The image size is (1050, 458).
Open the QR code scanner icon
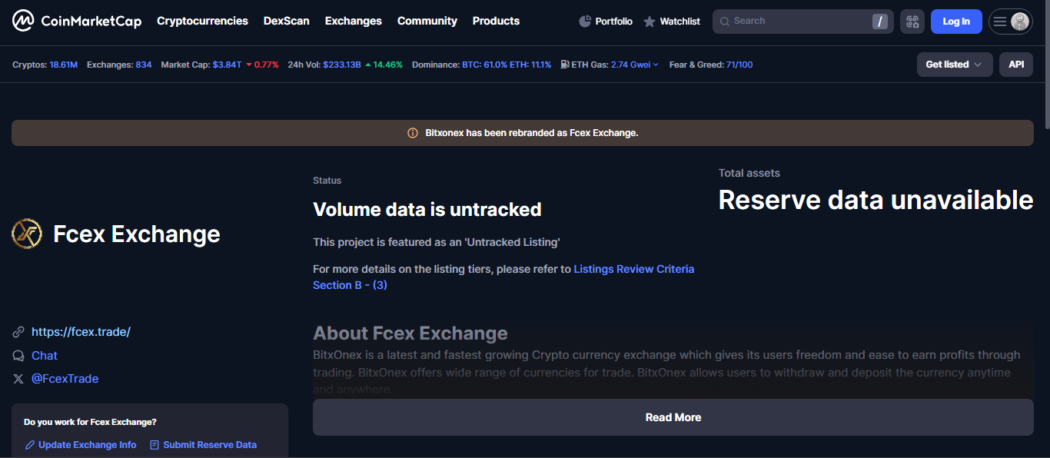point(912,22)
